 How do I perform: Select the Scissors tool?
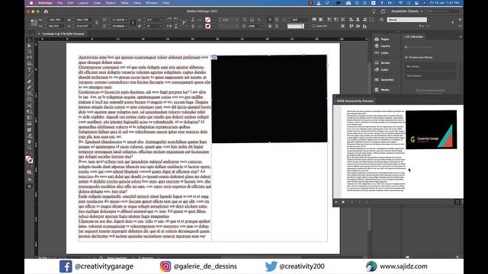pos(29,106)
